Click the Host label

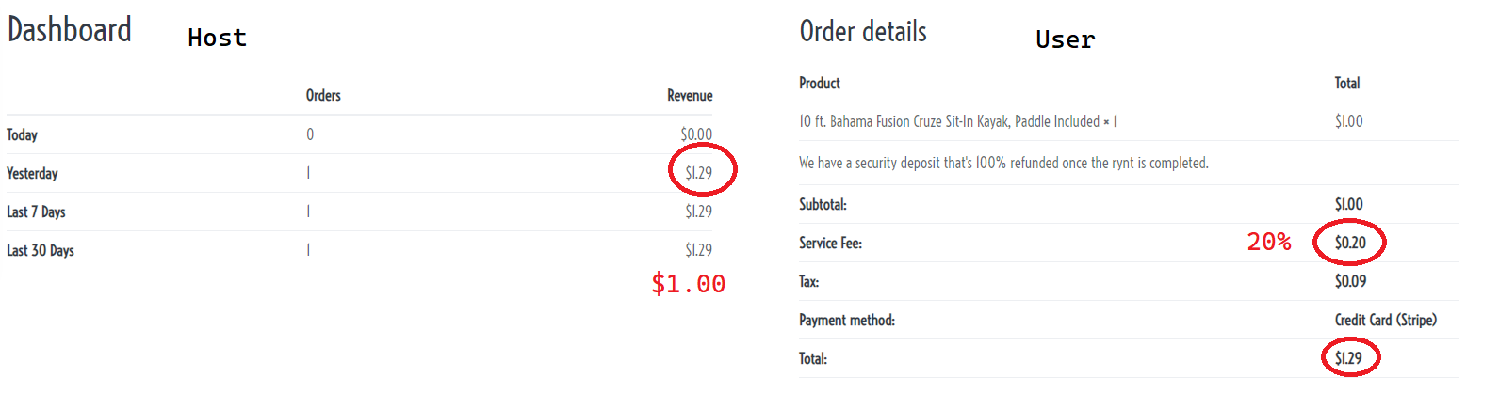217,38
